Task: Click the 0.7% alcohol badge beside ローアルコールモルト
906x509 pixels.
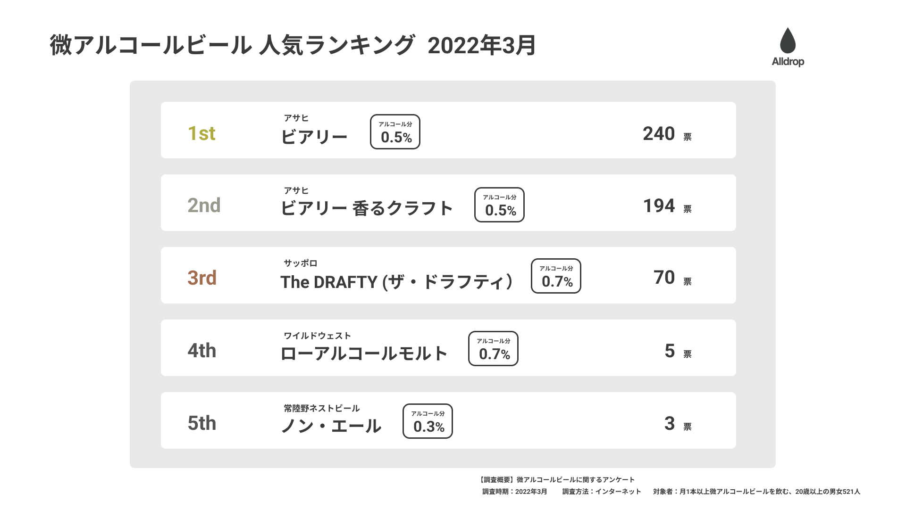Action: click(x=493, y=349)
